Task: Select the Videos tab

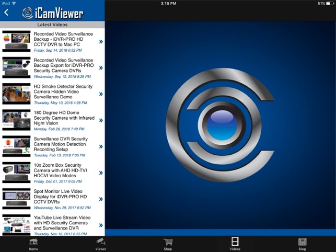Action: 235,244
